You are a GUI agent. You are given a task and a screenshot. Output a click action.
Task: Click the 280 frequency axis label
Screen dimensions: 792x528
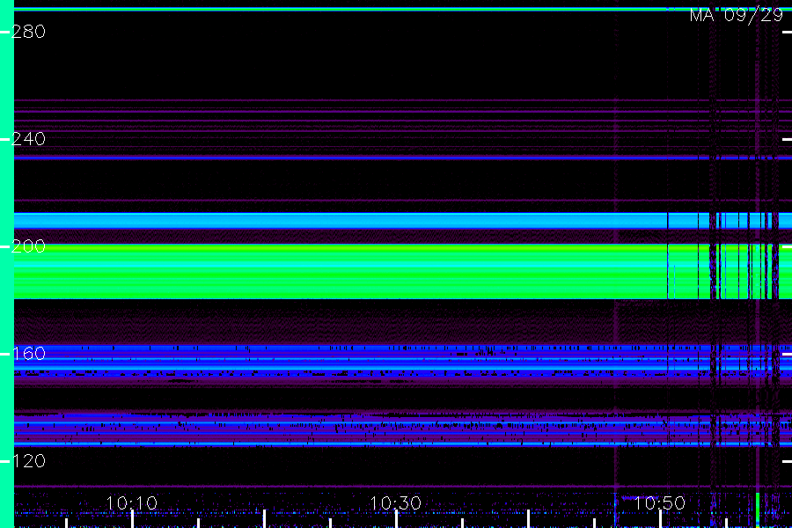pos(28,32)
